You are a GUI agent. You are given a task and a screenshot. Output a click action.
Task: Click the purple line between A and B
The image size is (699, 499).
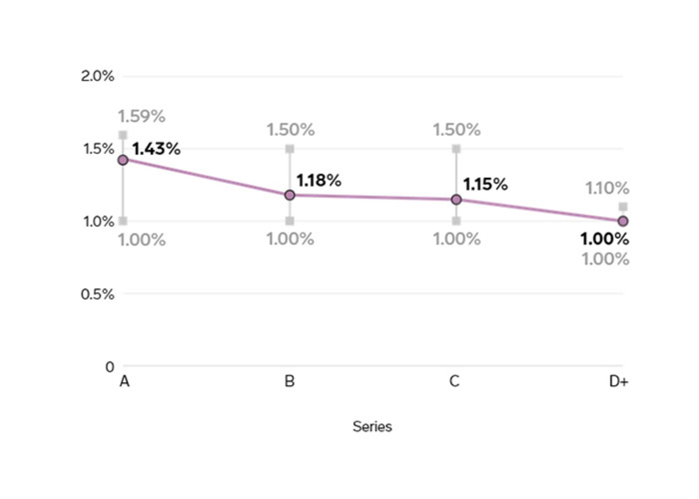click(x=206, y=178)
